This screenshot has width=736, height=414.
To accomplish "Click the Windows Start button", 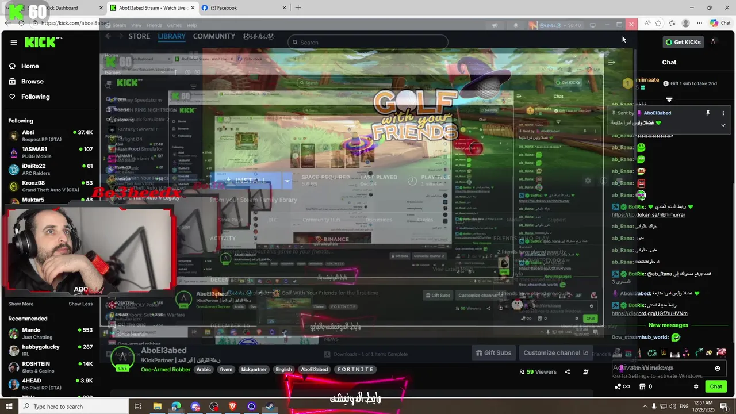I will (10, 407).
